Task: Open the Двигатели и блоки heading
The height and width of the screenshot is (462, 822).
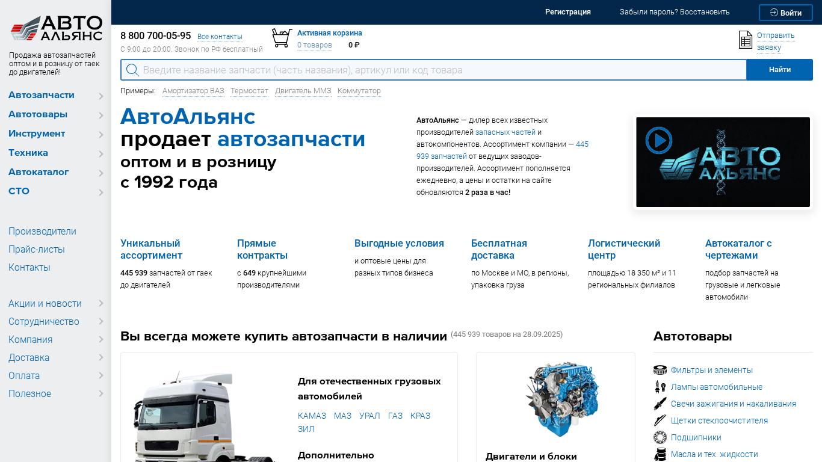Action: pos(531,457)
